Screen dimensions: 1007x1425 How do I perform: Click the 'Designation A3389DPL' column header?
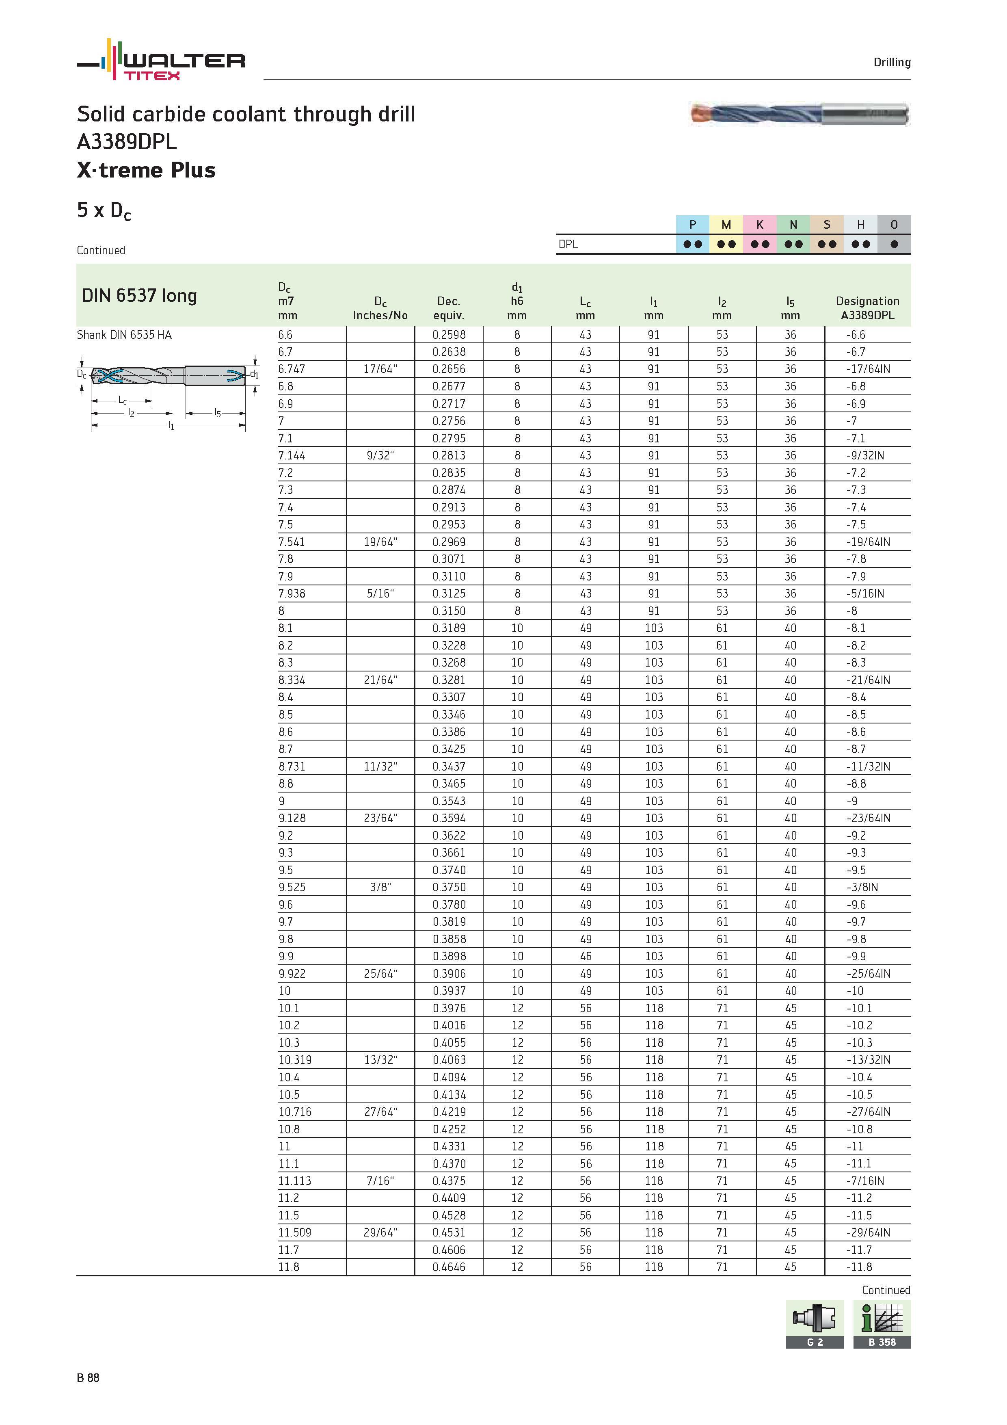pos(867,308)
